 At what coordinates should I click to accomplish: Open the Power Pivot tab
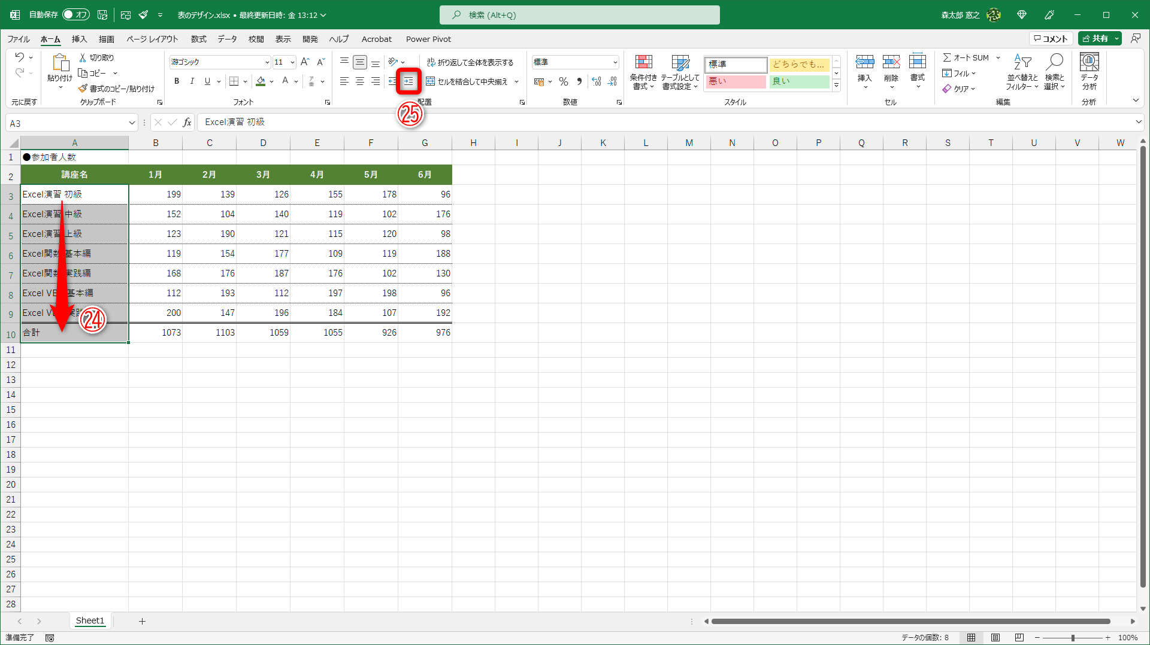coord(428,39)
